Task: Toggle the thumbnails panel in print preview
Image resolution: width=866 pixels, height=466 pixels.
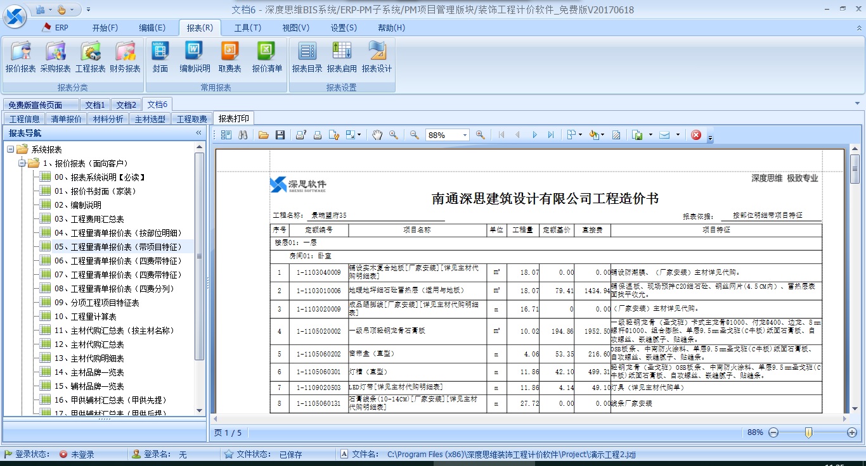Action: tap(225, 134)
